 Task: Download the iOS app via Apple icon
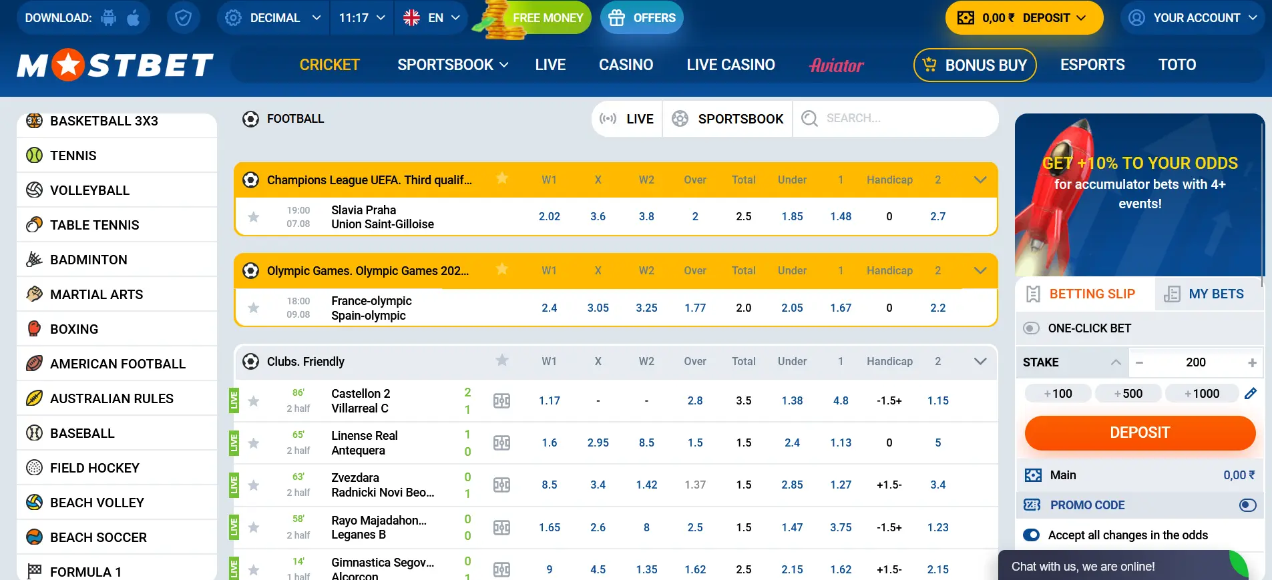[134, 18]
